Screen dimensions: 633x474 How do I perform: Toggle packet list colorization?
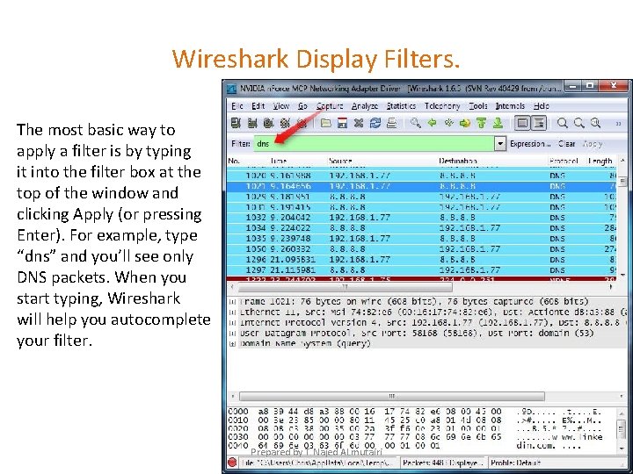click(x=522, y=123)
